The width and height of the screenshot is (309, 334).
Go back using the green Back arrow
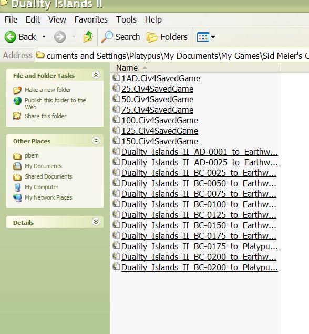(x=10, y=37)
